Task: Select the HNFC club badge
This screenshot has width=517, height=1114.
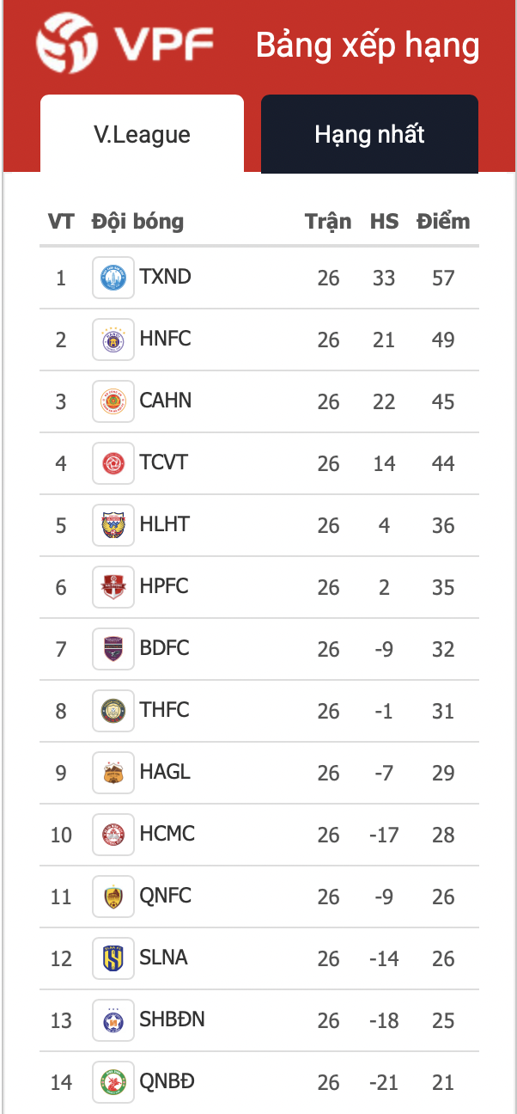Action: point(113,340)
